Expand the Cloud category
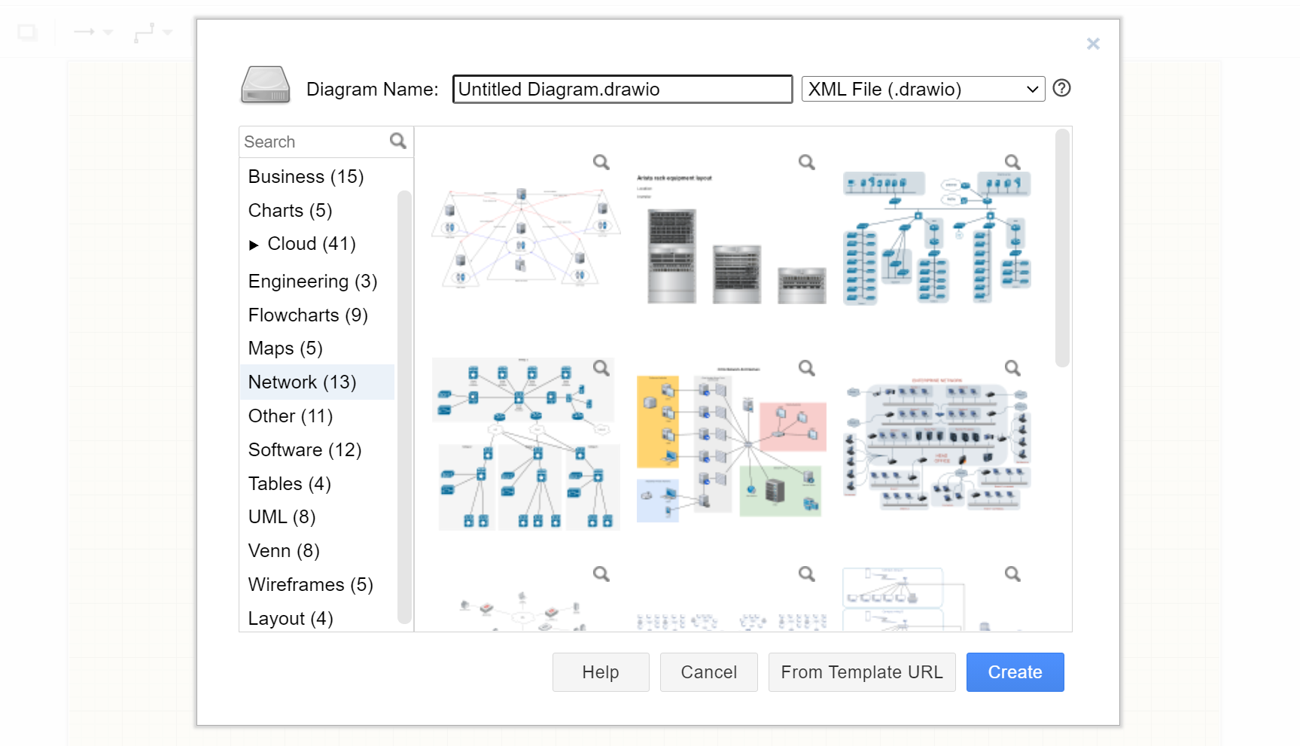Screen dimensions: 1300x746 tap(254, 245)
